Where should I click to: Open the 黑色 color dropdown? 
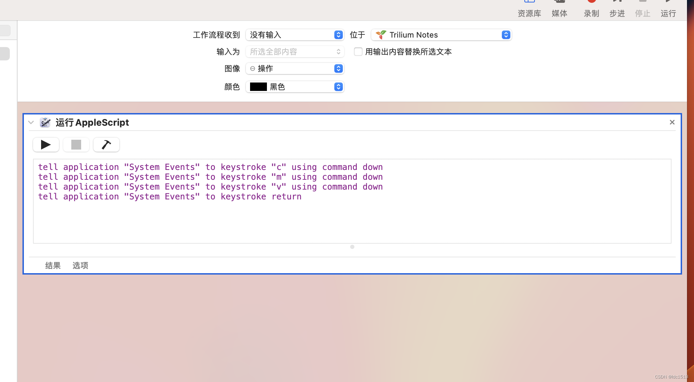pyautogui.click(x=294, y=87)
